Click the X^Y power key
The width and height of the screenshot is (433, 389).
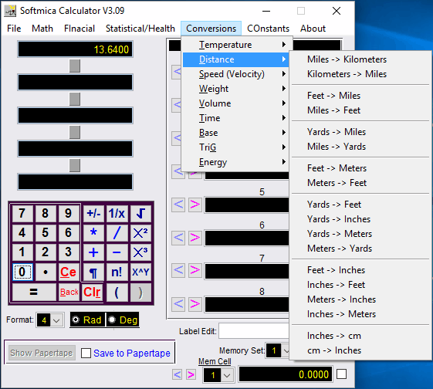[140, 272]
